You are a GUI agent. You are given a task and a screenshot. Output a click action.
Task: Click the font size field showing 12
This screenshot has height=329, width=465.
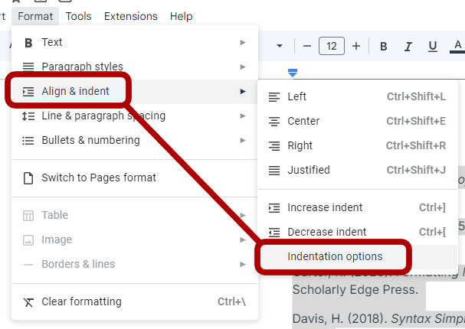point(332,46)
